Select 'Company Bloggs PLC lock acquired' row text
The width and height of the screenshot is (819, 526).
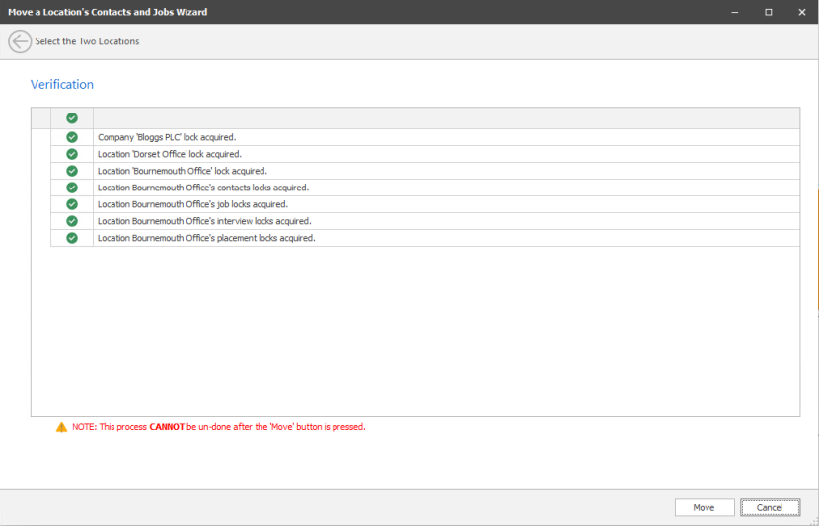166,137
